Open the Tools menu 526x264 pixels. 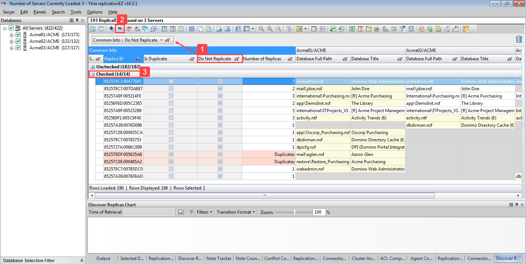[75, 12]
